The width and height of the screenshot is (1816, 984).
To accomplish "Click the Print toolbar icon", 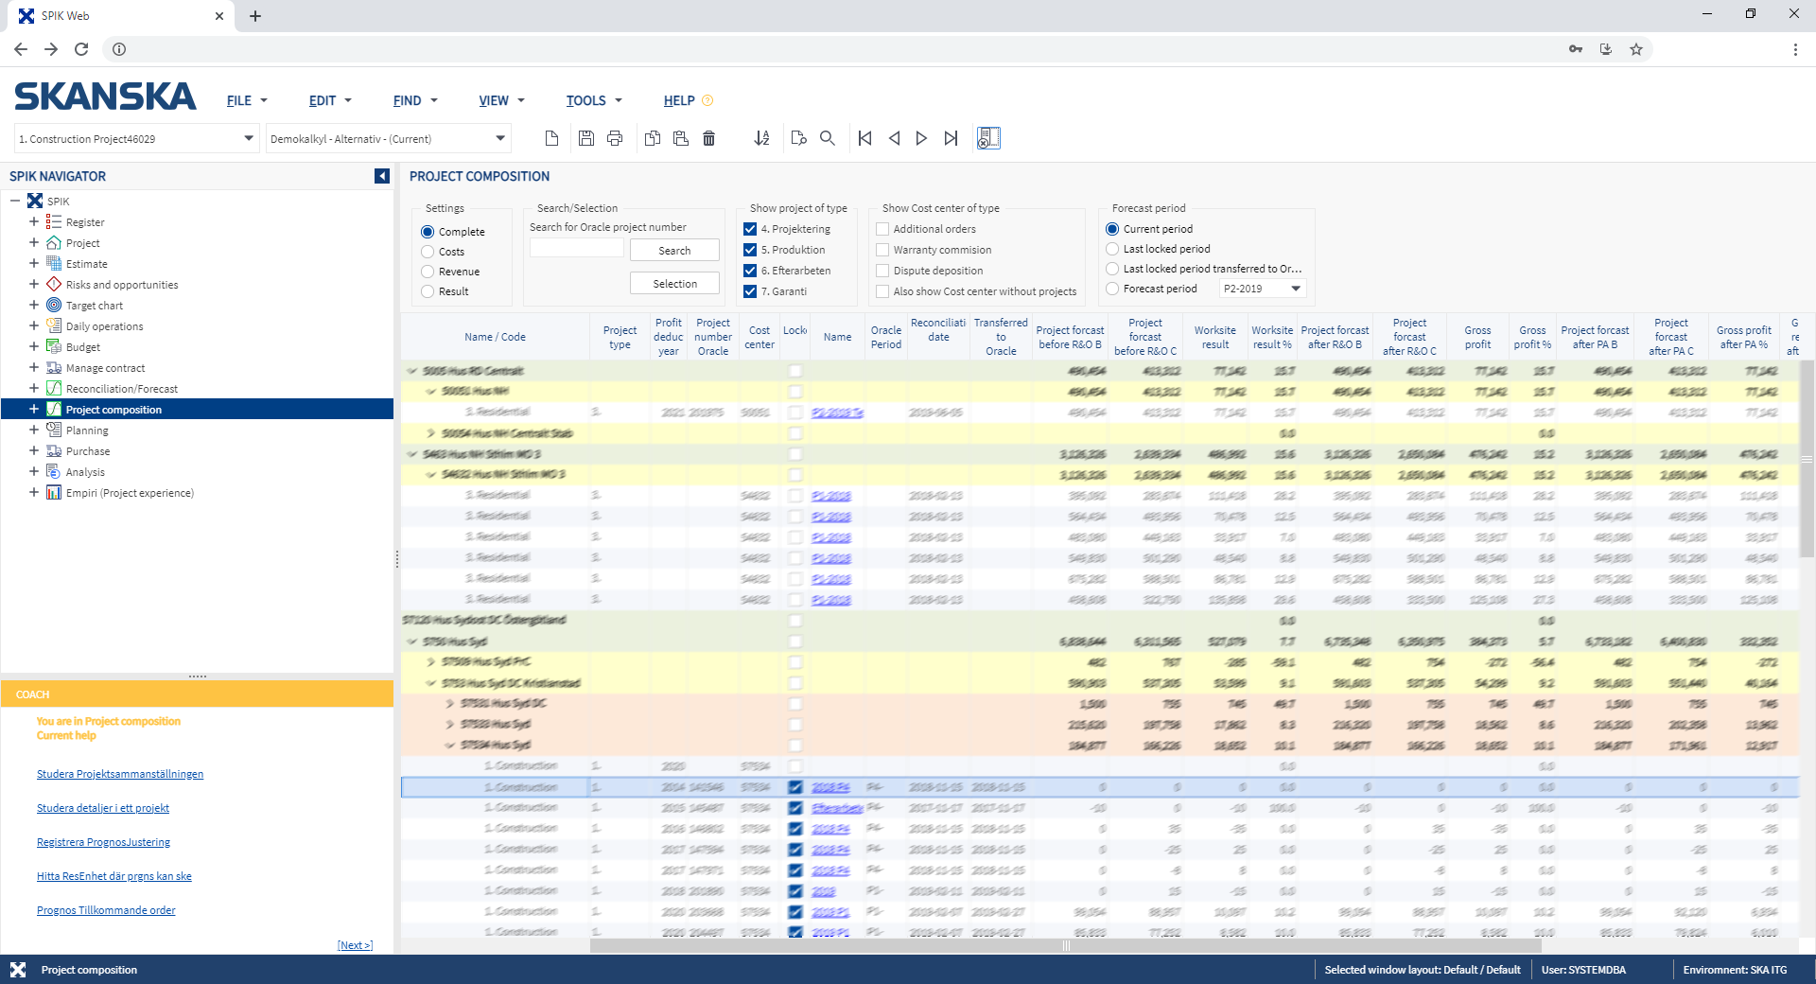I will [x=615, y=138].
